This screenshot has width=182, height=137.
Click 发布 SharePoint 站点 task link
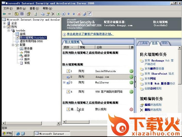(159, 74)
